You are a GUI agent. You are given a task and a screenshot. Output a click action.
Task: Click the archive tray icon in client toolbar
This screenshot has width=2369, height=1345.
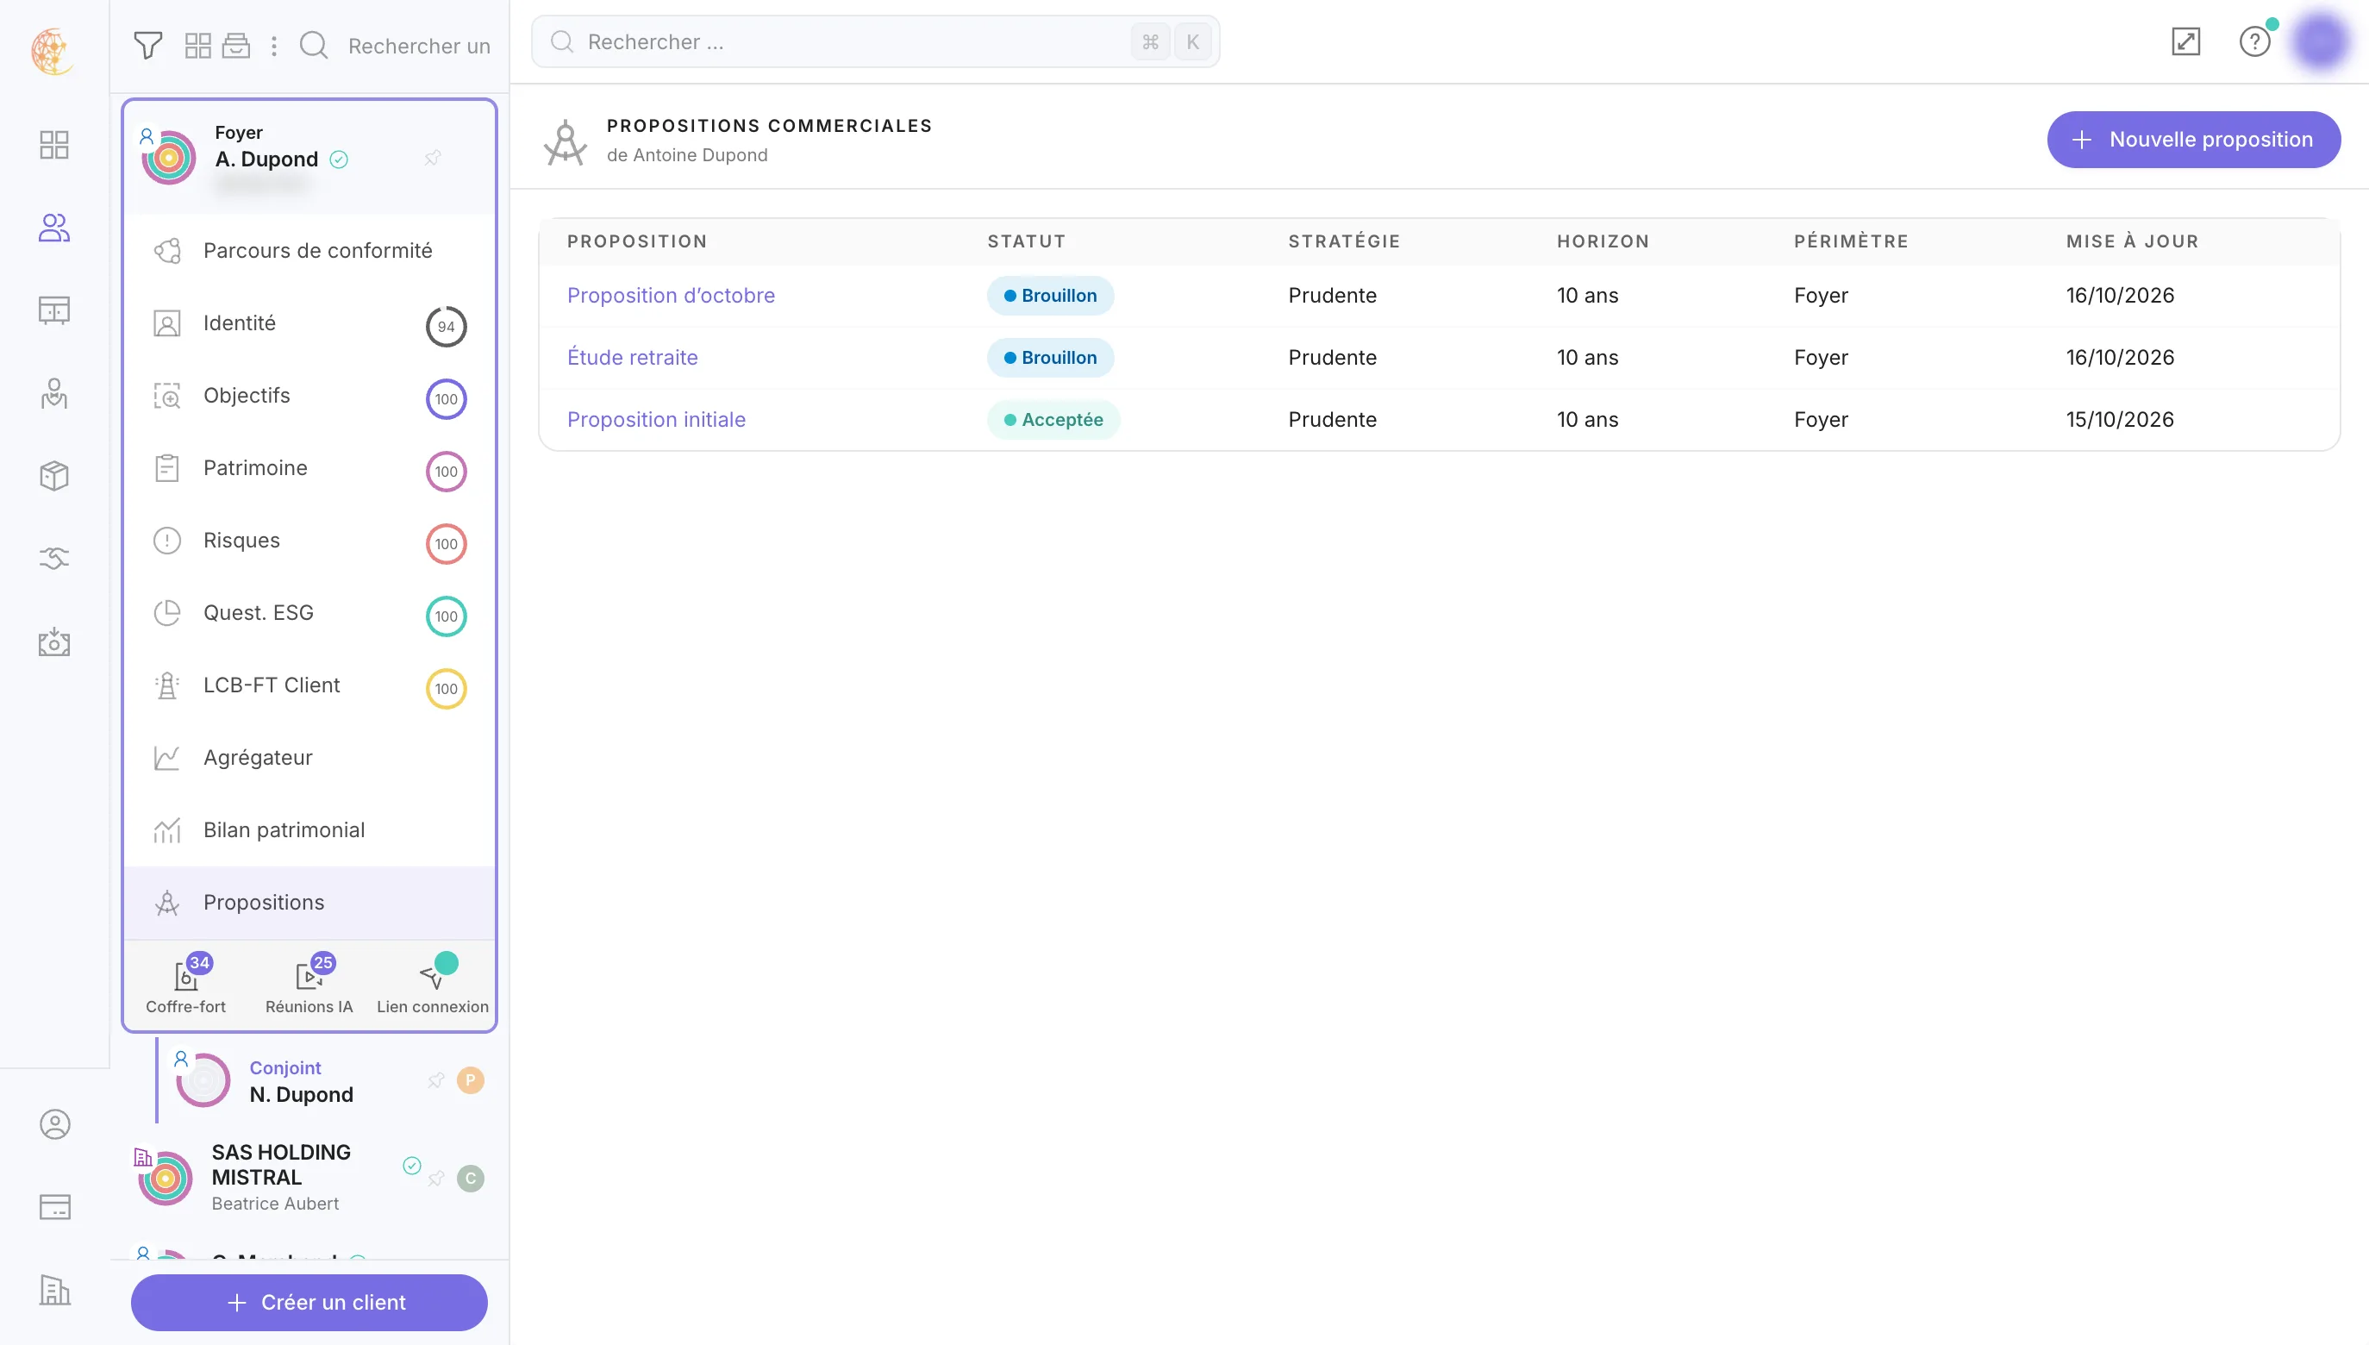(236, 45)
